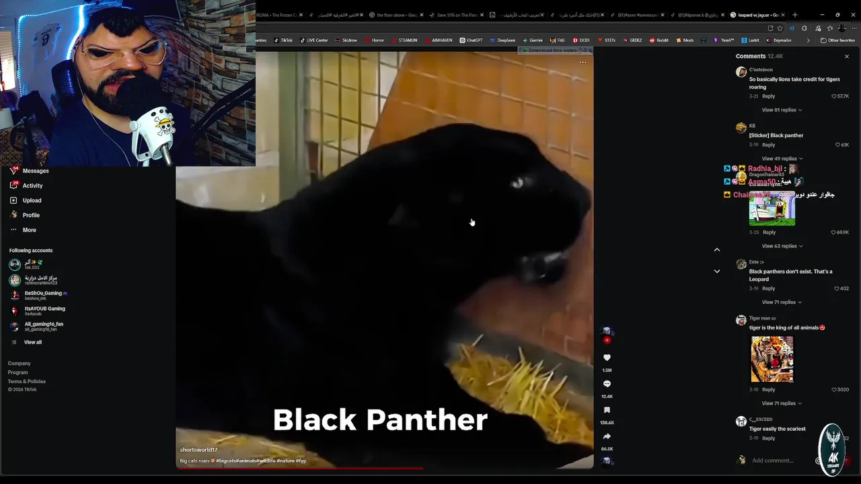Open Skidrow bookmark
Viewport: 861px width, 484px height.
click(x=346, y=40)
